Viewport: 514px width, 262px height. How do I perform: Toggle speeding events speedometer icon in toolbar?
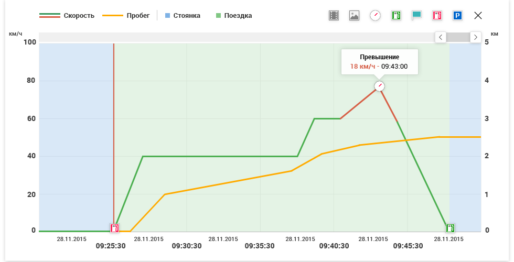point(375,16)
